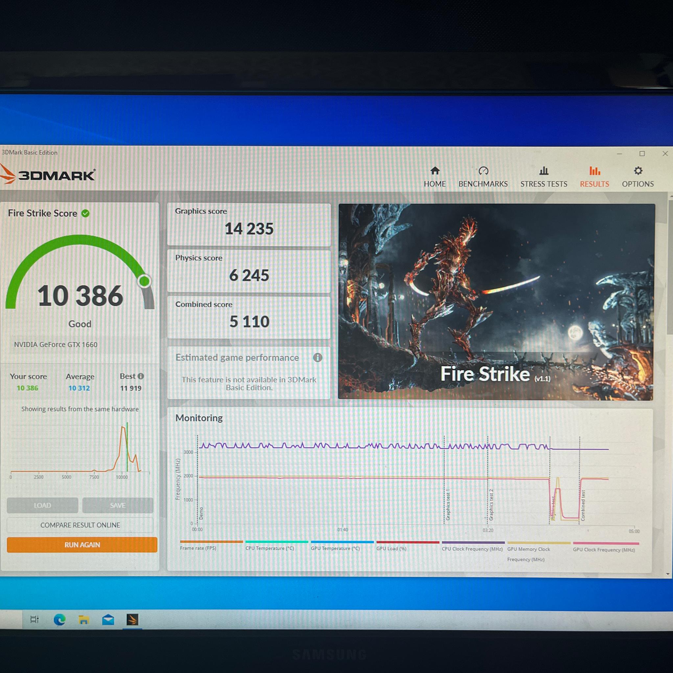Click the SAVE button
Image resolution: width=673 pixels, height=673 pixels.
coord(118,505)
